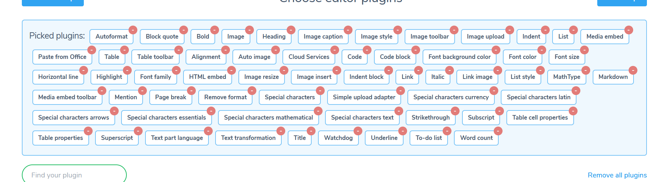Click the Italic plugin tag
The width and height of the screenshot is (661, 182).
(x=438, y=77)
